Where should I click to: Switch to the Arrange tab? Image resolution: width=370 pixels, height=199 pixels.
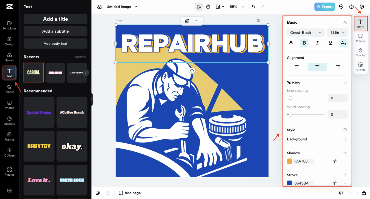click(360, 67)
